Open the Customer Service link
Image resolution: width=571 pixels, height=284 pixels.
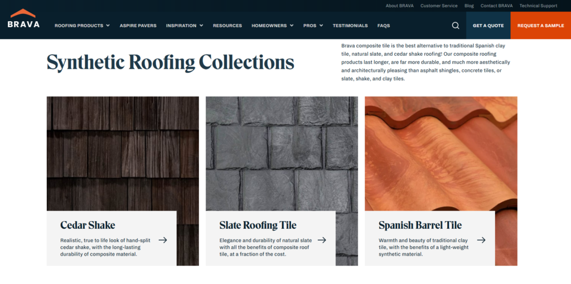click(439, 6)
